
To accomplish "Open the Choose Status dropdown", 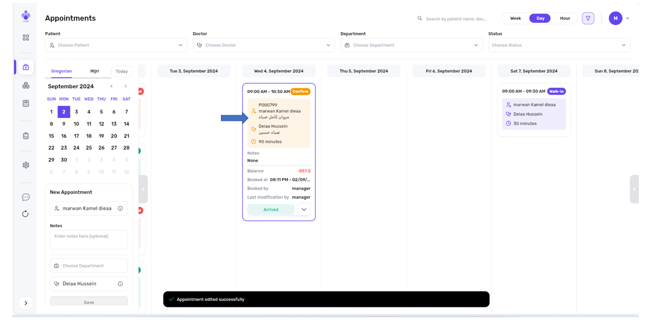I will click(559, 46).
